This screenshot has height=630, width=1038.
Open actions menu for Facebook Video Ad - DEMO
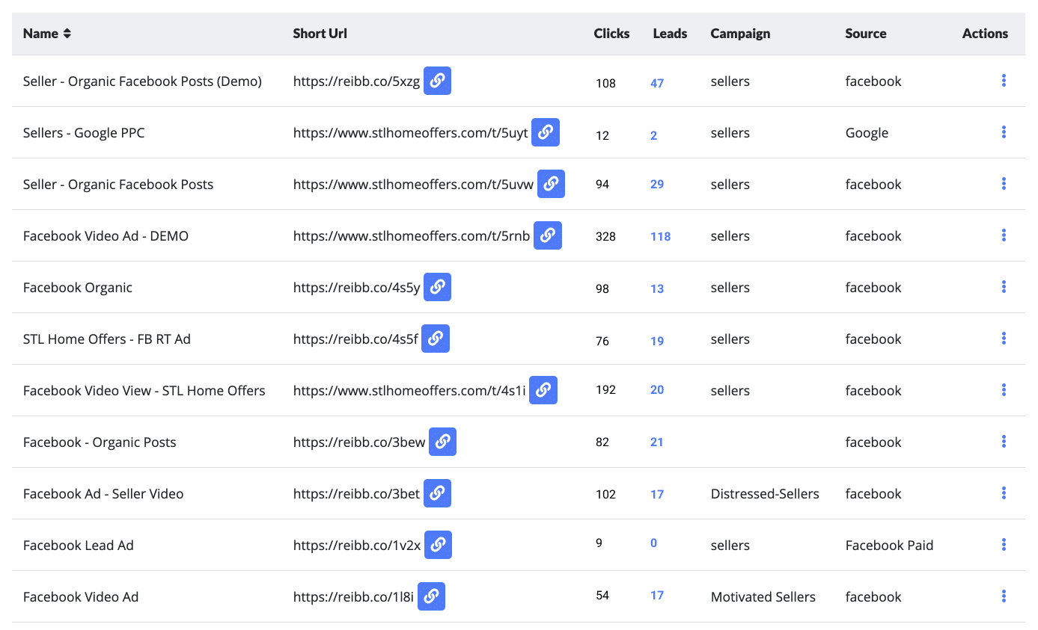(x=1004, y=235)
